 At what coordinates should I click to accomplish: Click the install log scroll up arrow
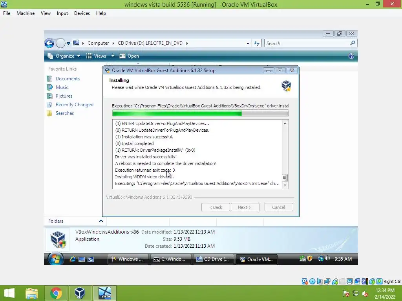[x=285, y=123]
